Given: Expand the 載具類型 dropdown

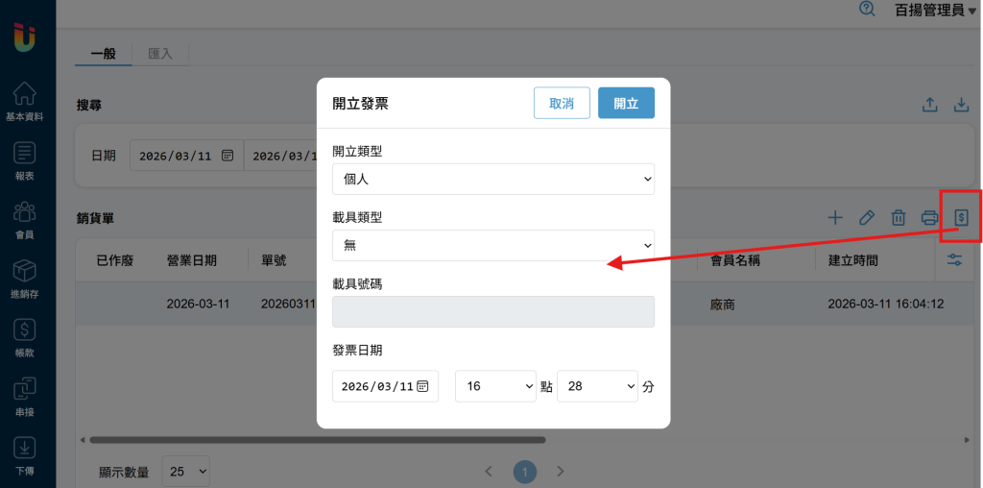Looking at the screenshot, I should click(493, 245).
